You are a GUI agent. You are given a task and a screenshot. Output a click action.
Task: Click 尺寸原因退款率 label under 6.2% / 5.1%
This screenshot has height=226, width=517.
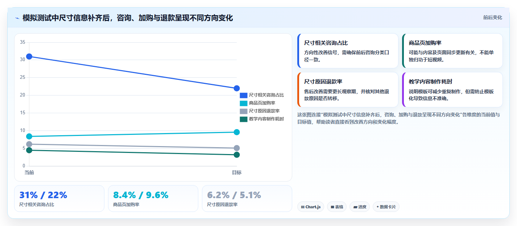[x=222, y=205]
